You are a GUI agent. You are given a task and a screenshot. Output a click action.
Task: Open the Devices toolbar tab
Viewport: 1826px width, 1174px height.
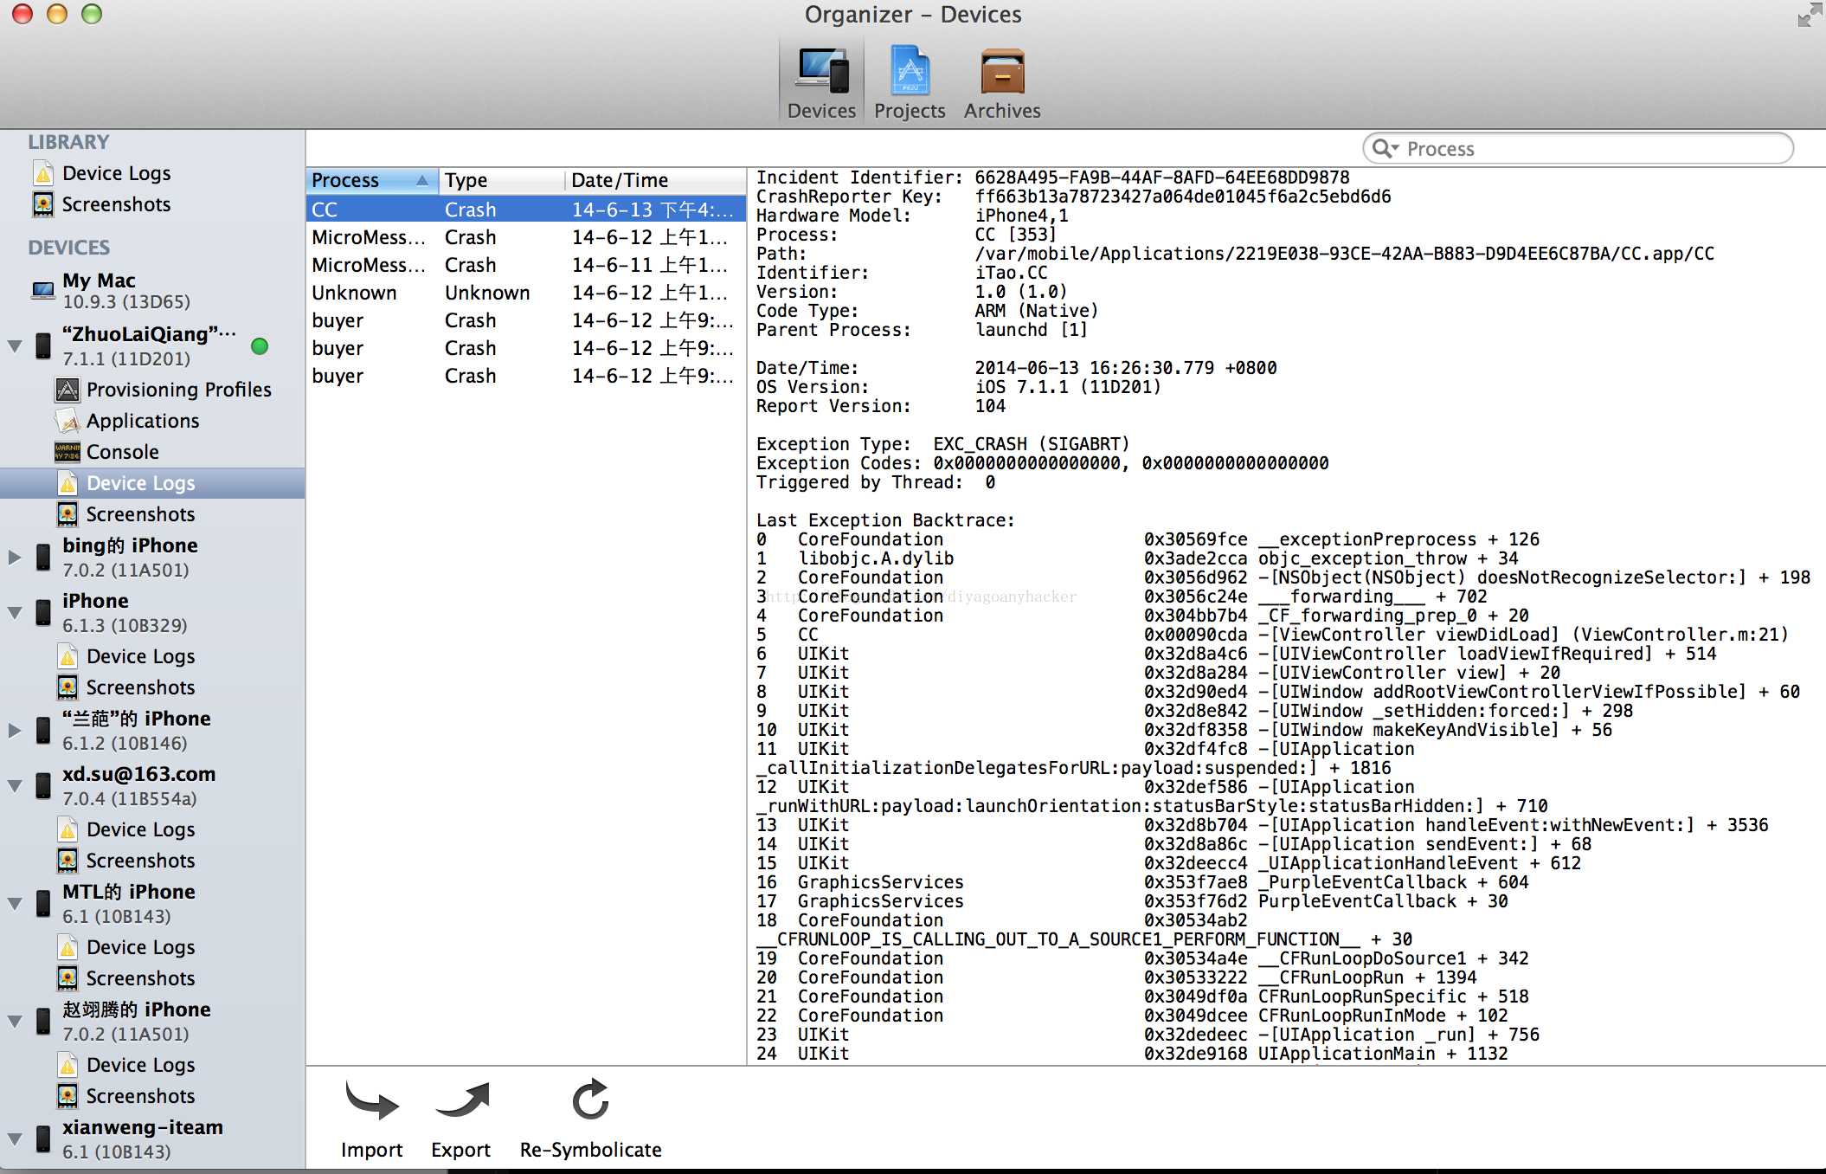821,83
